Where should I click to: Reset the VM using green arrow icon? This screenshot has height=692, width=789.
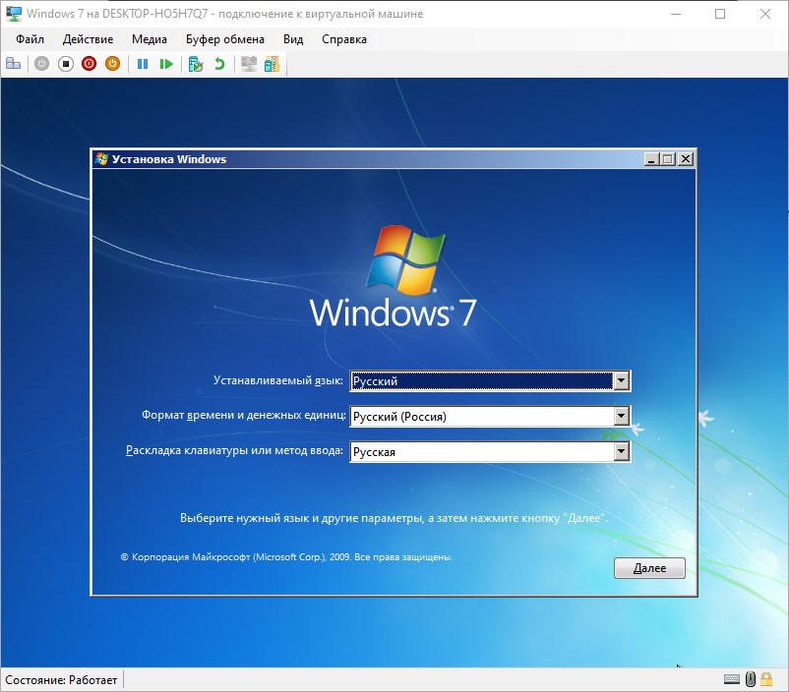coord(166,64)
